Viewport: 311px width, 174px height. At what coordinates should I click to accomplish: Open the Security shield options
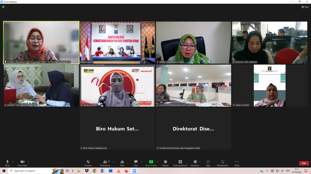point(88,163)
